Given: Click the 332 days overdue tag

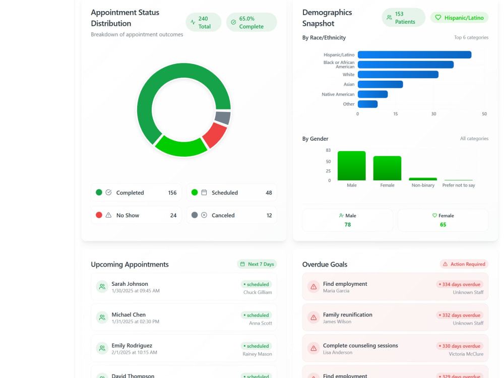Looking at the screenshot, I should (x=460, y=315).
